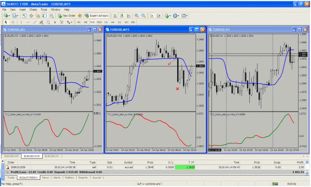The image size is (311, 187).
Task: Open the Data Window crosshair icon
Action: (x=31, y=15)
